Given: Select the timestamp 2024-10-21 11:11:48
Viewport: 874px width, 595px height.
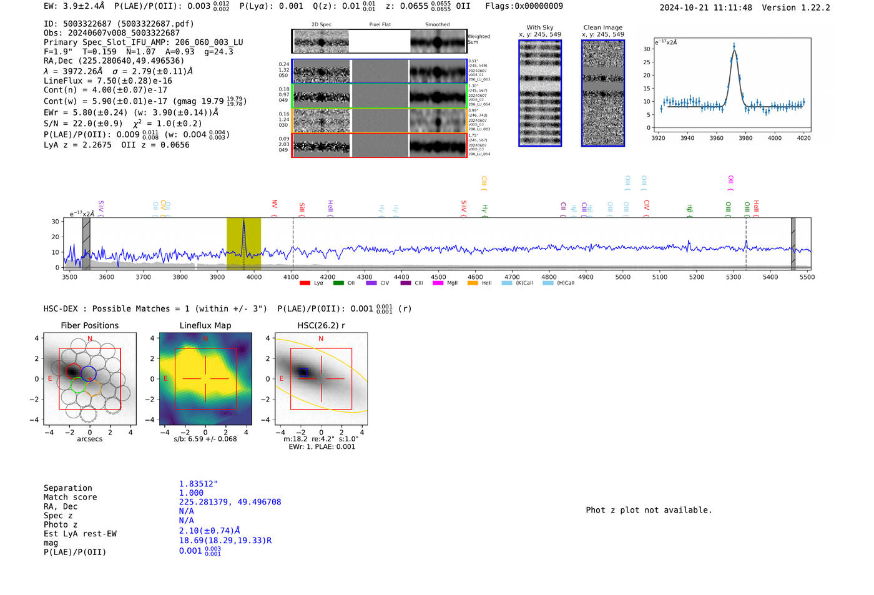Looking at the screenshot, I should (706, 7).
